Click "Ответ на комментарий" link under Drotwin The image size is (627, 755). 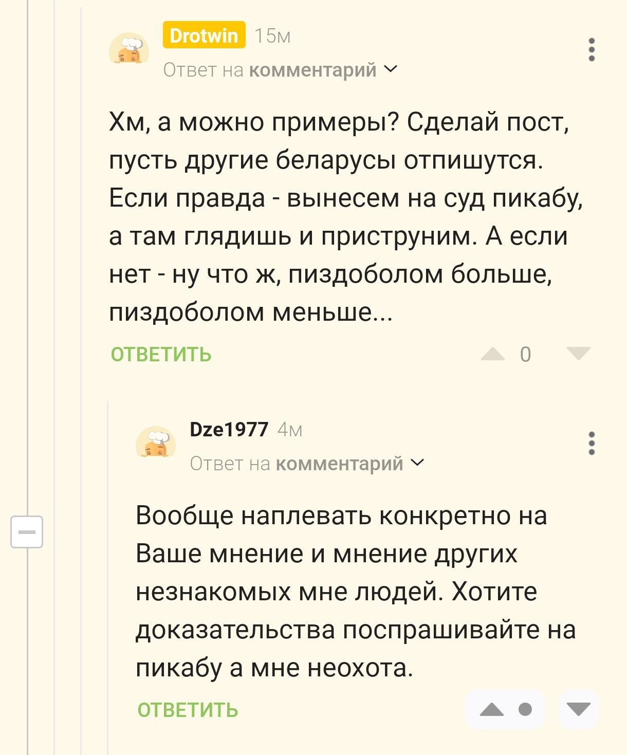point(269,70)
